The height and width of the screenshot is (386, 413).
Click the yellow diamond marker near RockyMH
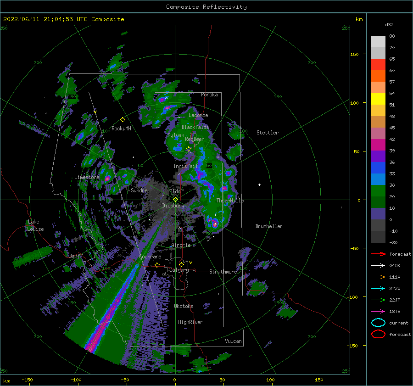(x=123, y=120)
